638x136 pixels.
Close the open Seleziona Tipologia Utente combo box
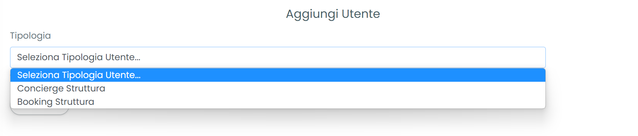(278, 57)
